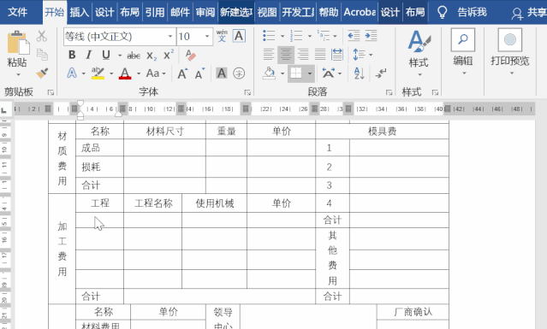This screenshot has height=329, width=547.
Task: Switch to the Acrobat tab
Action: (360, 12)
